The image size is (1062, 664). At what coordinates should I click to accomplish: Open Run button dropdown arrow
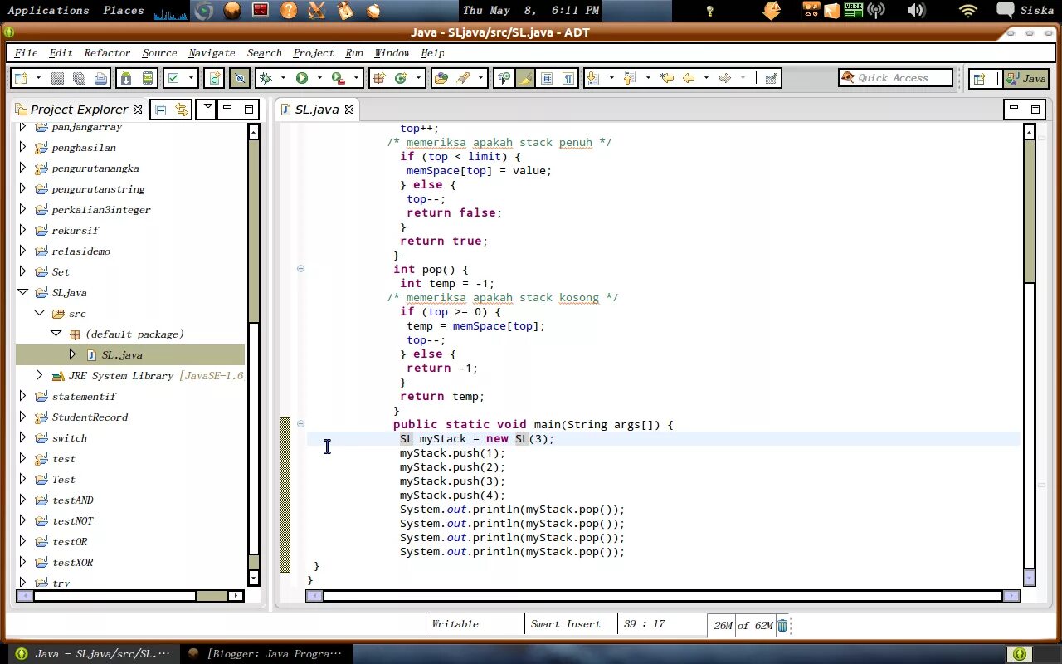[x=319, y=78]
